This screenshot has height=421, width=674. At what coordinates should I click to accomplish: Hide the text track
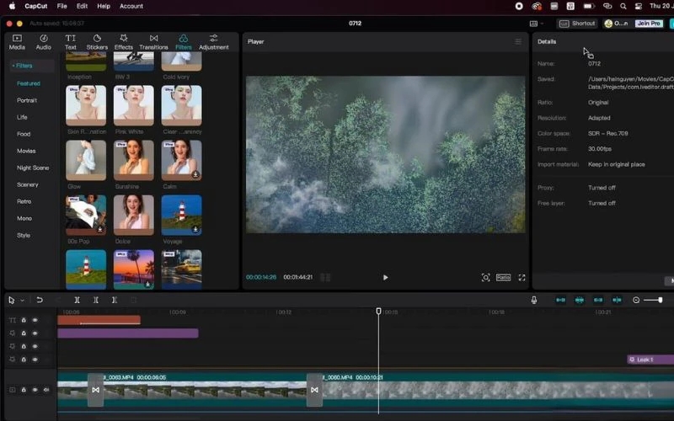tap(35, 320)
